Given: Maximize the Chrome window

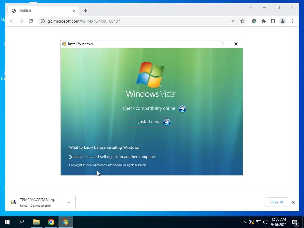Looking at the screenshot, I should click(x=278, y=7).
